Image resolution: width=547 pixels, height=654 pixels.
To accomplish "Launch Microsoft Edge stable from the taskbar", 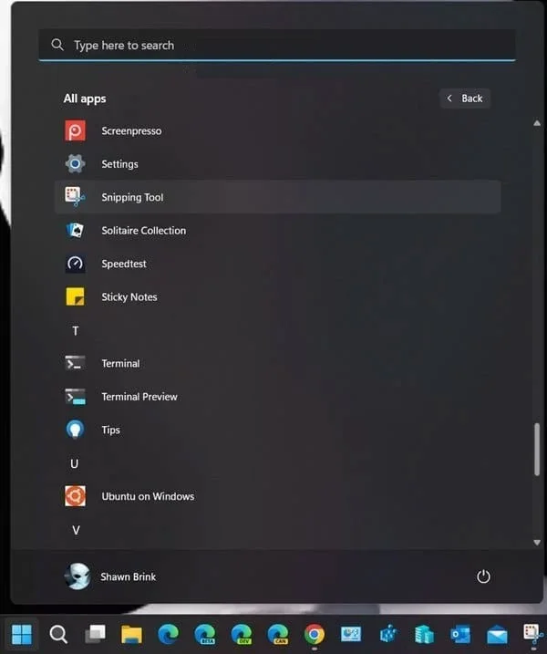I will [x=169, y=634].
